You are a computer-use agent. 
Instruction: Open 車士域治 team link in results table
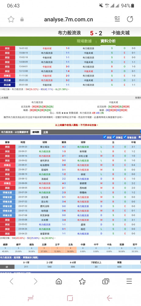tap(44, 147)
